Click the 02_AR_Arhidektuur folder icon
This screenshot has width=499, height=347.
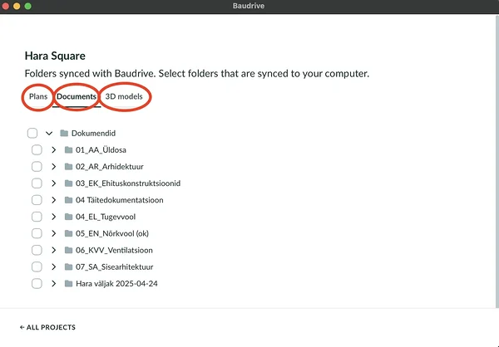[68, 167]
